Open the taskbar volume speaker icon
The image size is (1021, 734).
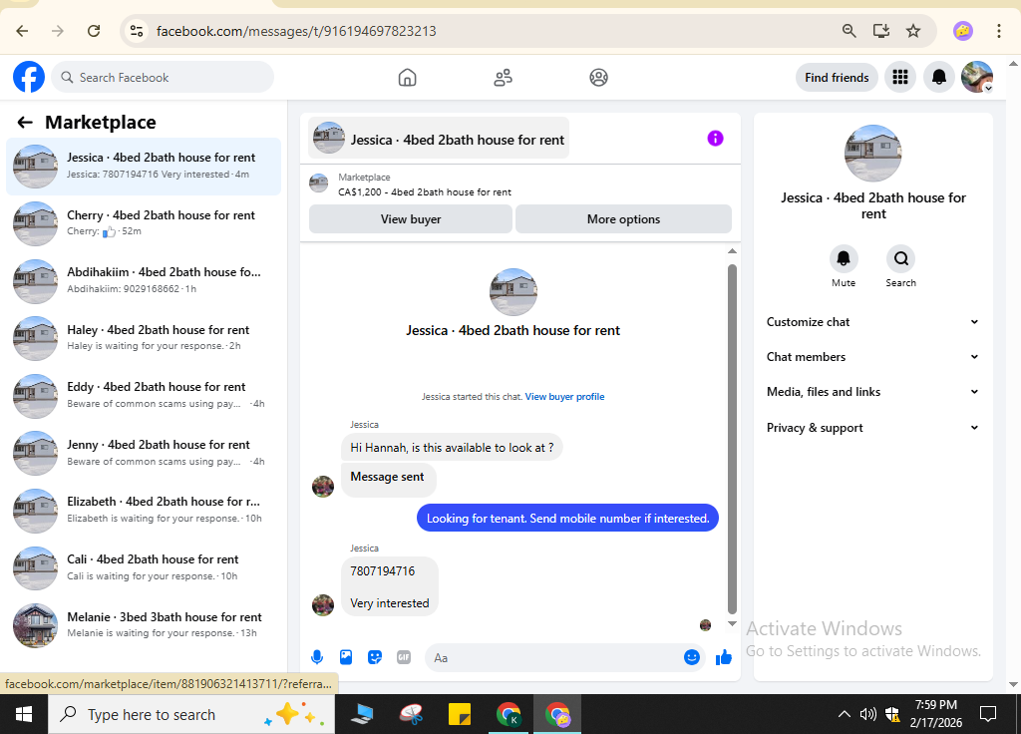coord(867,714)
